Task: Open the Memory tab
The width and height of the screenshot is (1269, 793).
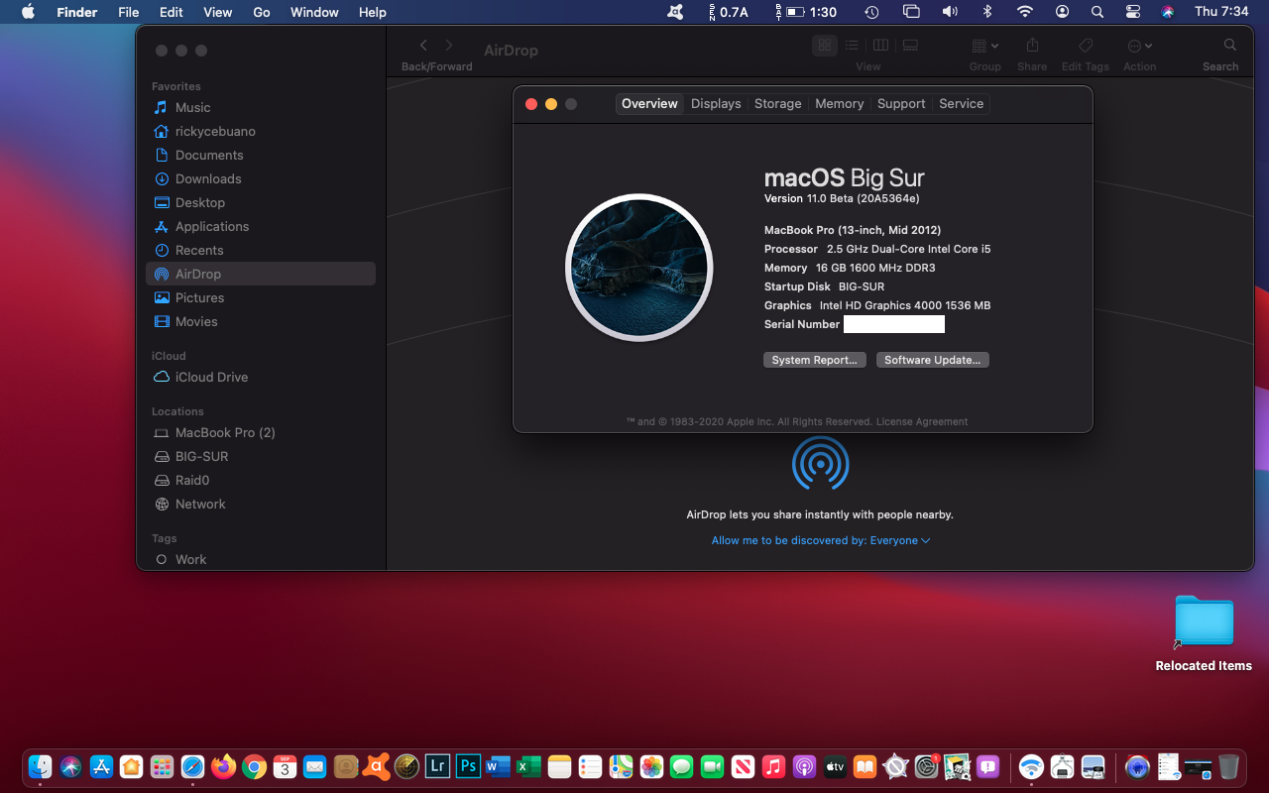Action: pos(840,104)
